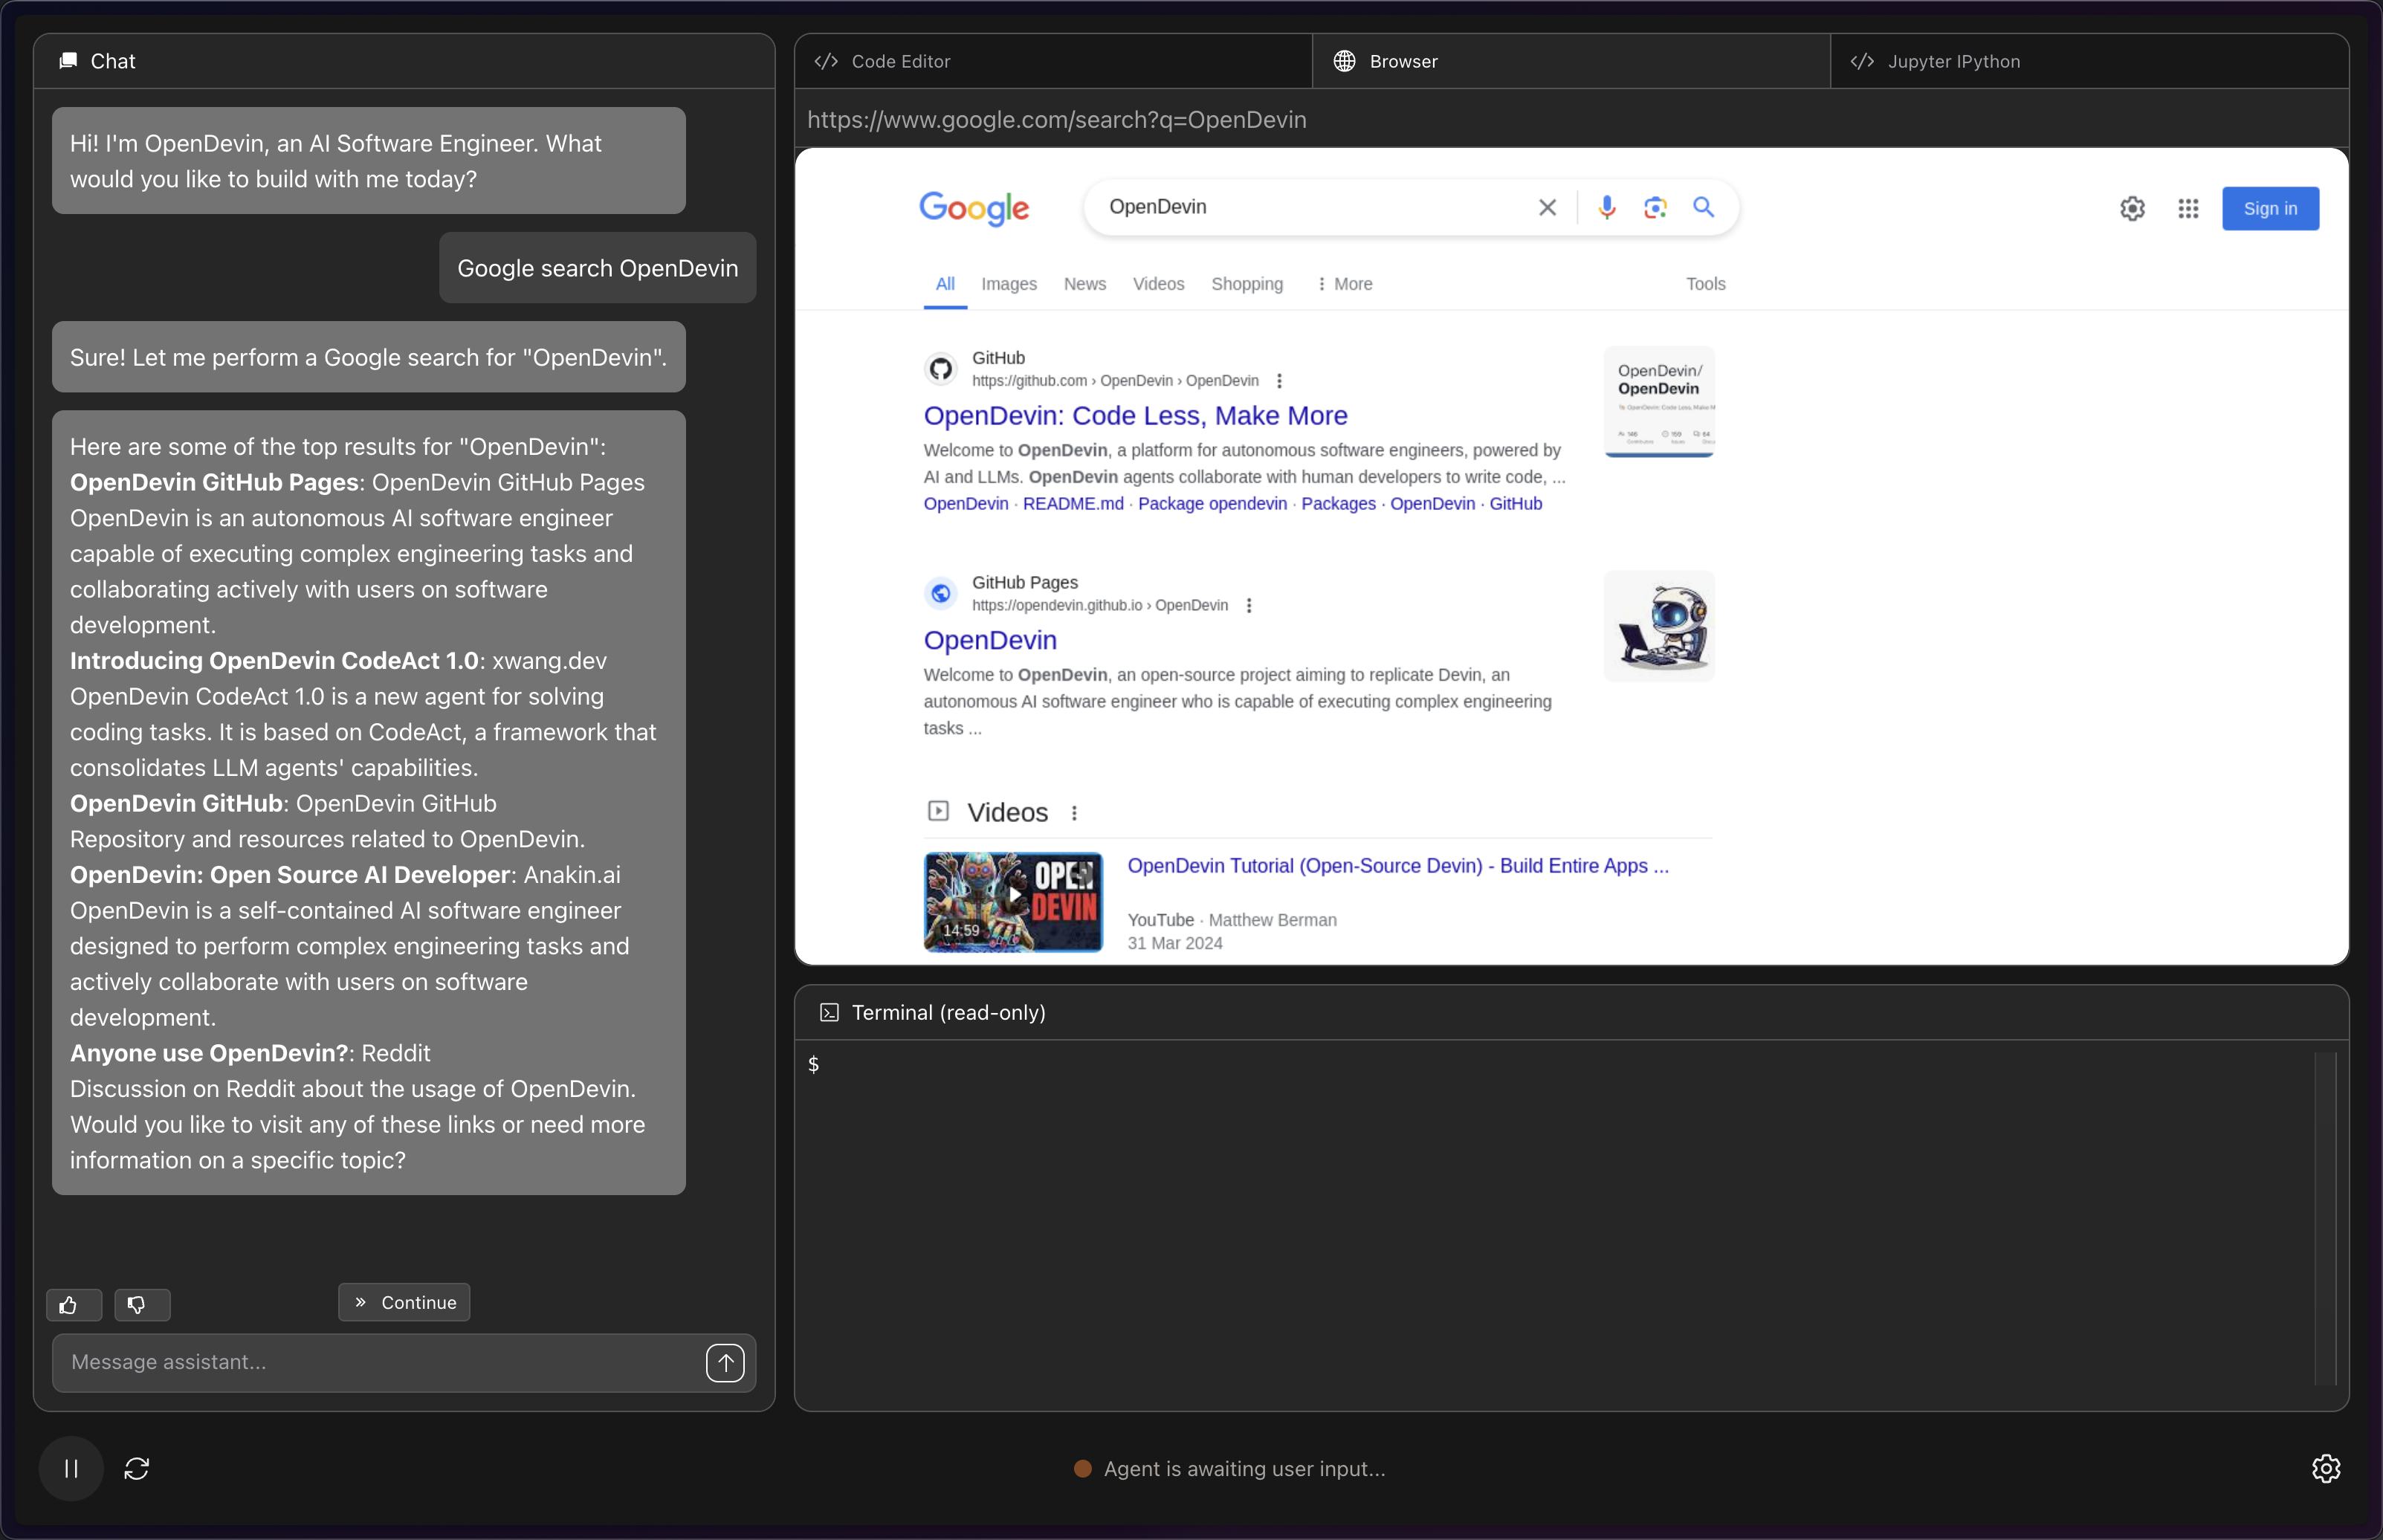The image size is (2383, 1540).
Task: Click the GitHub repo preview thumbnail
Action: point(1659,402)
